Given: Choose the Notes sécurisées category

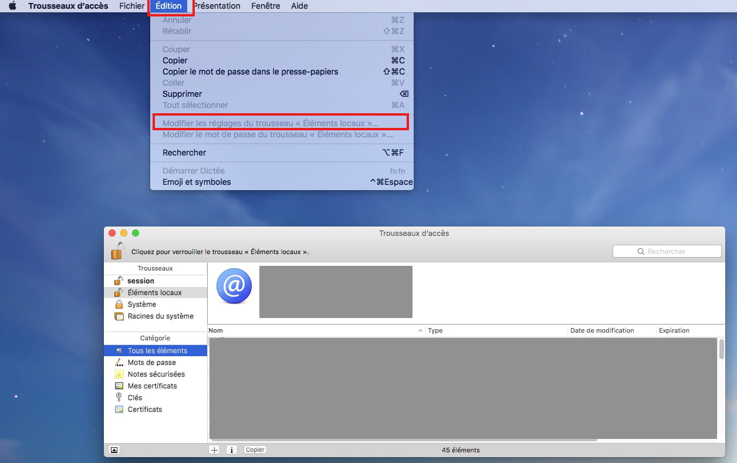Looking at the screenshot, I should pyautogui.click(x=155, y=374).
